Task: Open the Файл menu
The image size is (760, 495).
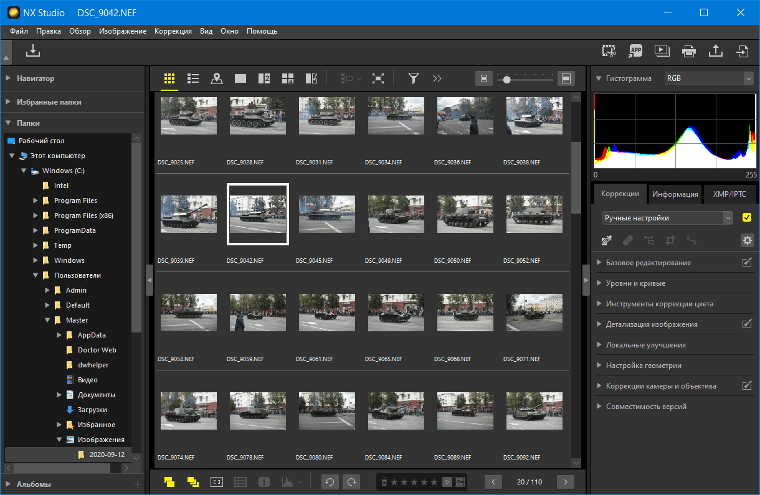Action: coord(19,31)
